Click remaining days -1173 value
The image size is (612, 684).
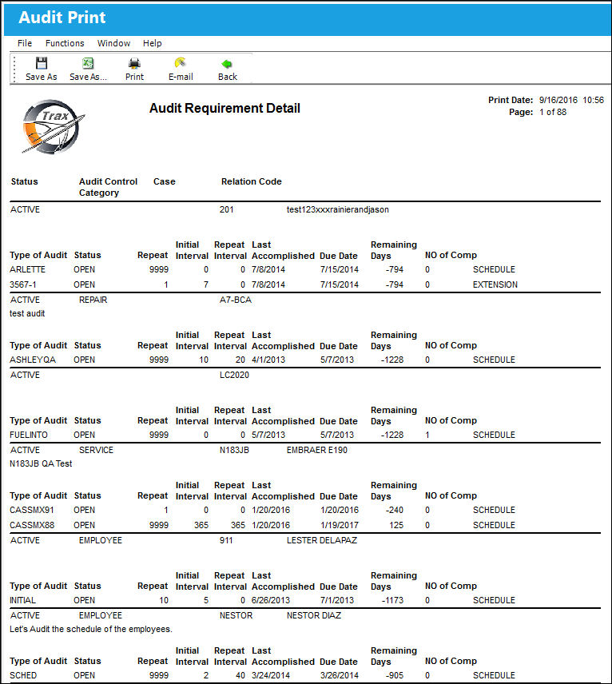[x=392, y=600]
